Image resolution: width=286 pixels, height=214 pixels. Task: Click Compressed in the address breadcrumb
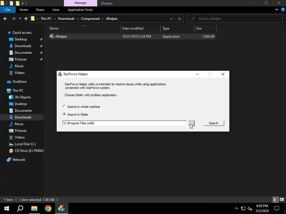[90, 19]
